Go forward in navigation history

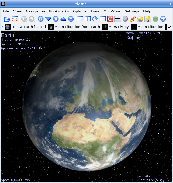tap(32, 19)
